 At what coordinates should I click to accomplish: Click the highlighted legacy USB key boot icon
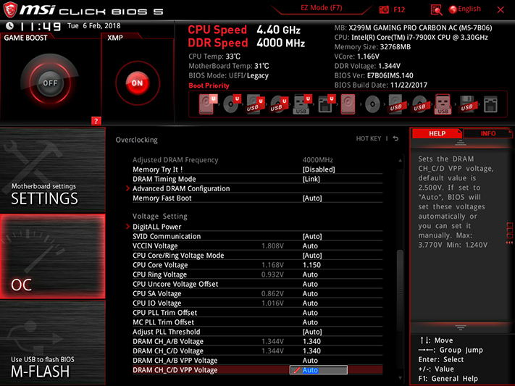[443, 104]
